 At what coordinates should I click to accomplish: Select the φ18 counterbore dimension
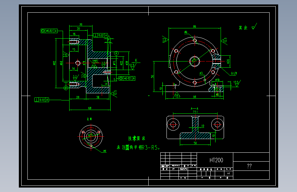(217, 80)
